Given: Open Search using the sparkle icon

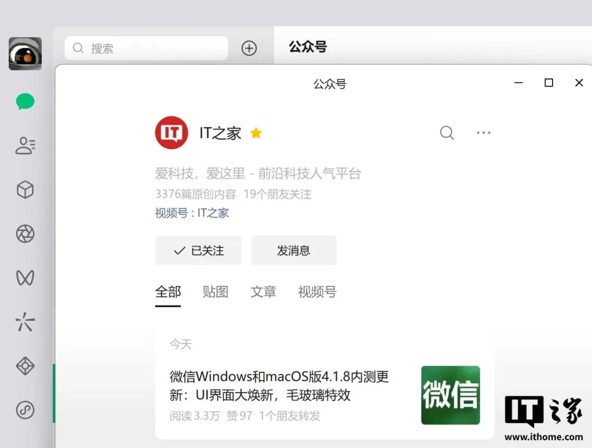Looking at the screenshot, I should (x=24, y=322).
